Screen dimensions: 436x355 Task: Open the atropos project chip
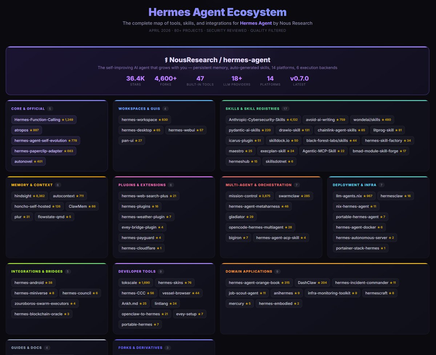click(27, 130)
